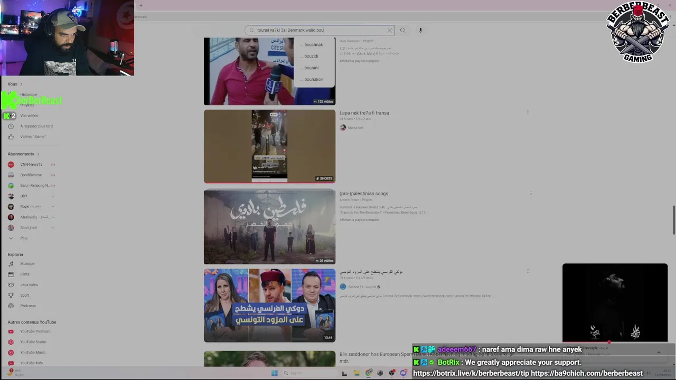Start voice search with microphone icon
This screenshot has width=676, height=380.
tap(420, 30)
